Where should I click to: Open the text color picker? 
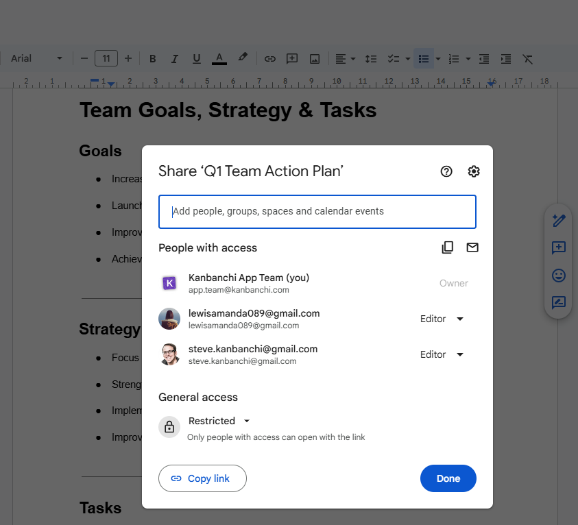coord(219,59)
